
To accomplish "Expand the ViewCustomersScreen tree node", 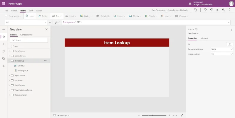I will (x=9, y=90).
